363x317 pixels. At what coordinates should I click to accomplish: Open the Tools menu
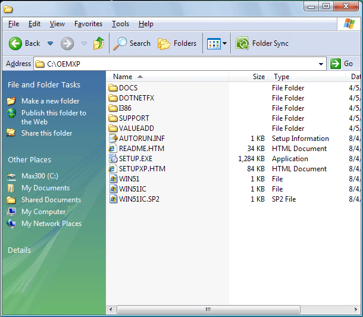click(x=120, y=24)
